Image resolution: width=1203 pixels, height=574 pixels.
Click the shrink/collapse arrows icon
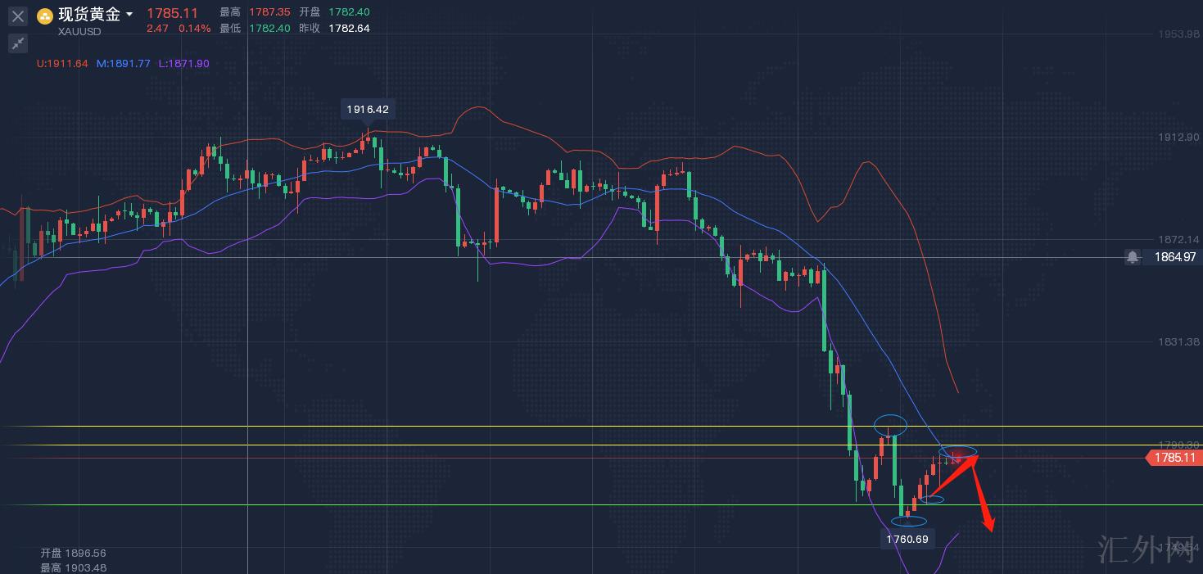coord(18,43)
